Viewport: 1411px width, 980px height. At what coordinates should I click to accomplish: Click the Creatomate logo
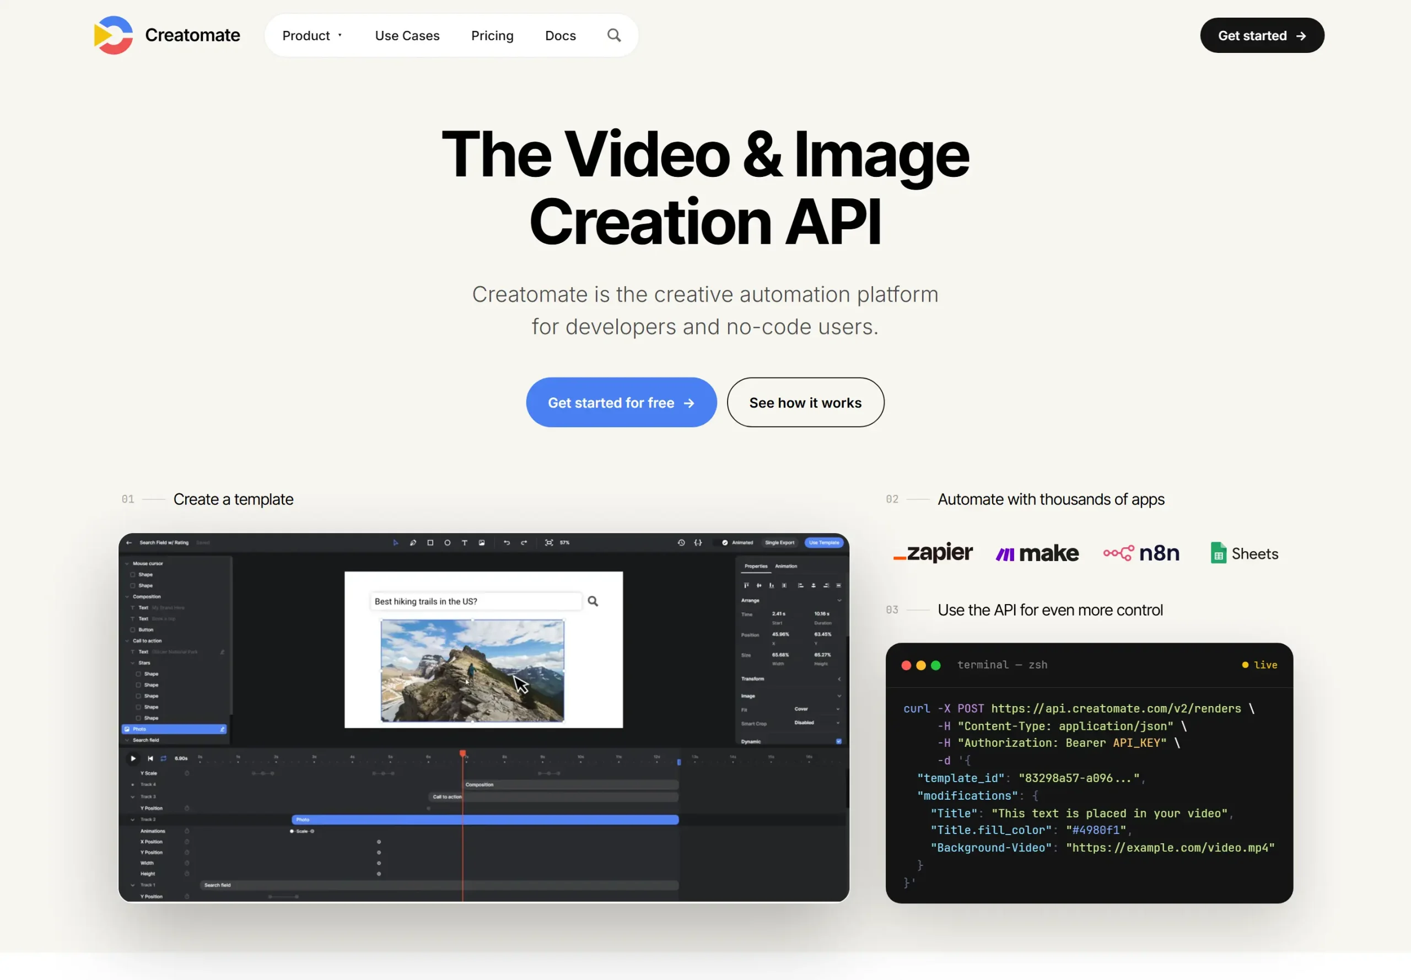tap(167, 35)
